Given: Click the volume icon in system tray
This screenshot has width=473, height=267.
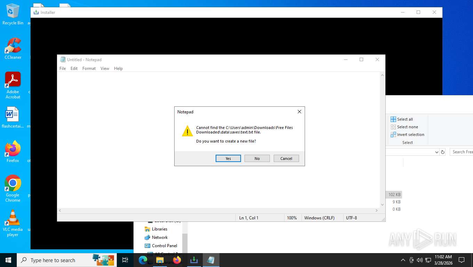Looking at the screenshot, I should [x=420, y=260].
